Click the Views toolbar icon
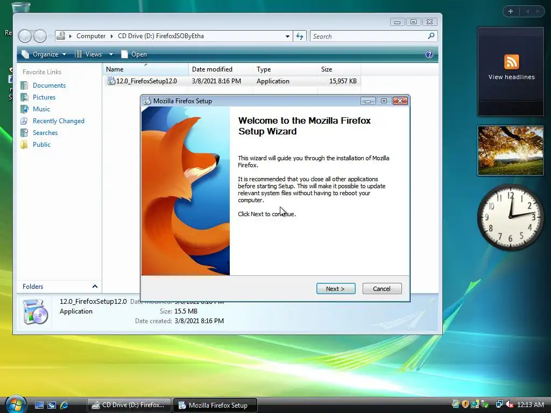 (x=79, y=54)
